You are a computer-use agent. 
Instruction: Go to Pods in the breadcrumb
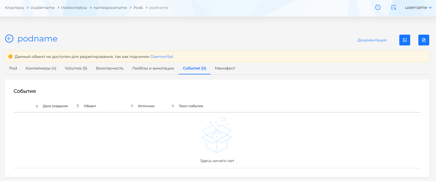point(138,8)
